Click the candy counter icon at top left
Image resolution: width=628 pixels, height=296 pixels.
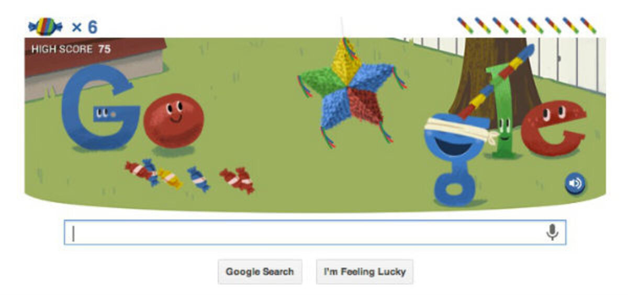tap(46, 26)
